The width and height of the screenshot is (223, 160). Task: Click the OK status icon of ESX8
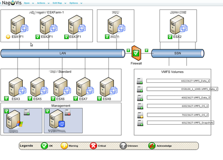point(99,98)
